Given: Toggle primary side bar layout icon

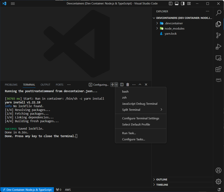Looking at the screenshot, I should (171, 4).
